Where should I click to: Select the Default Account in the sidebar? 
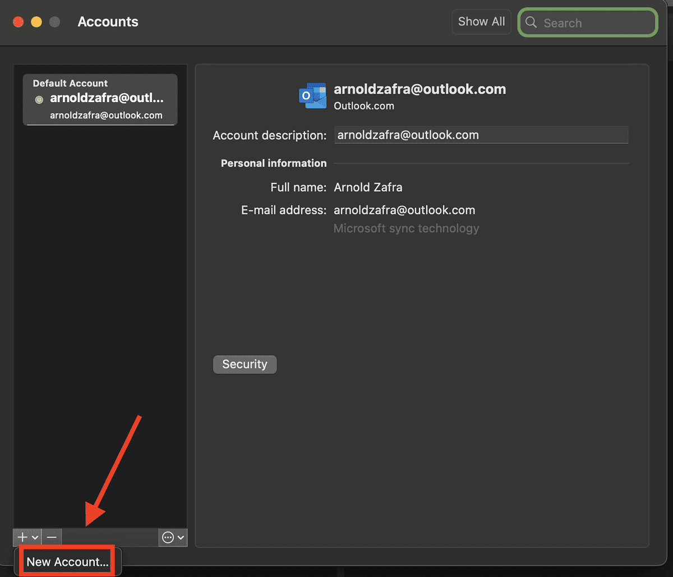100,99
